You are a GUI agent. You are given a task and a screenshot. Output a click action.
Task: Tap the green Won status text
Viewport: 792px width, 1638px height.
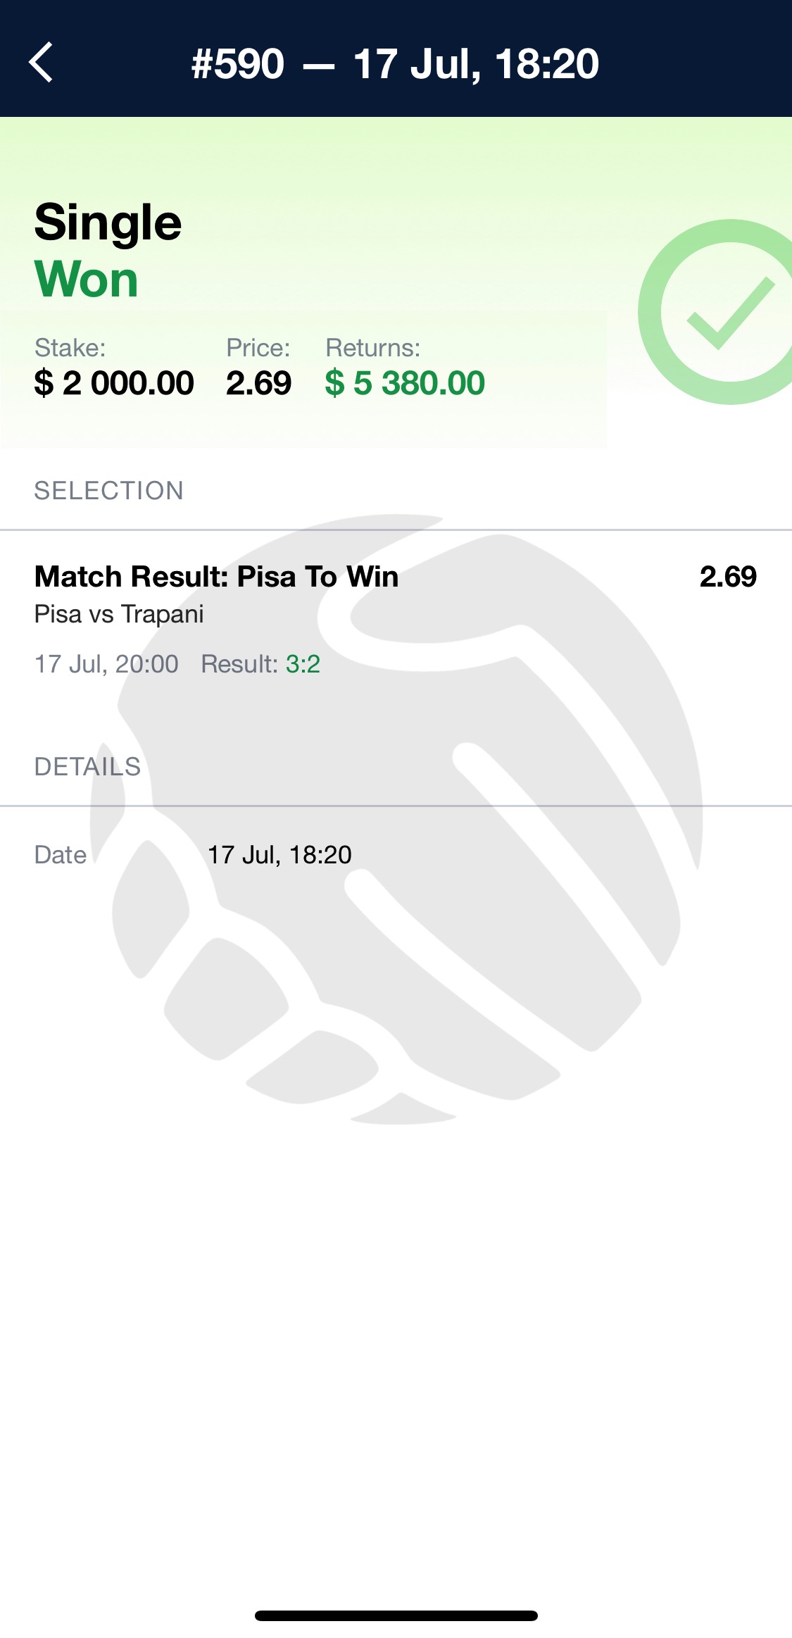pyautogui.click(x=86, y=280)
